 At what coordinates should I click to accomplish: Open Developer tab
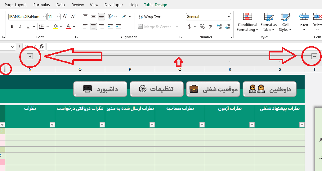[x=114, y=5]
